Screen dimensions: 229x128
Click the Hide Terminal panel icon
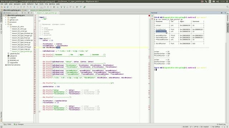(x=225, y=13)
